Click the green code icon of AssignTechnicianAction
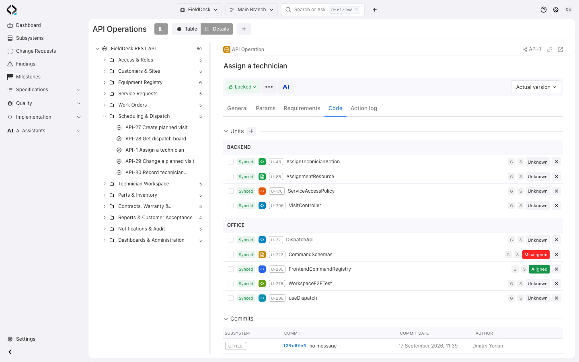Screen dimensions: 579x362 [262, 162]
